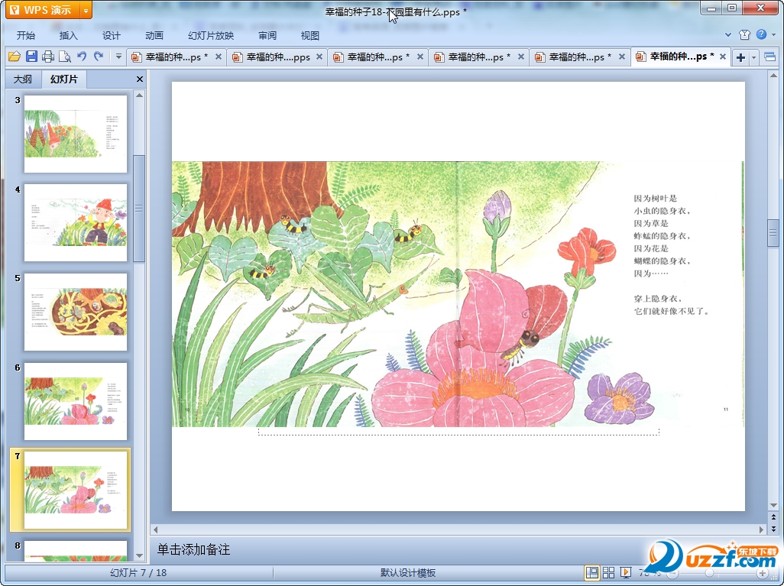Go to previous slide with double up arrow
The height and width of the screenshot is (586, 784).
[773, 517]
